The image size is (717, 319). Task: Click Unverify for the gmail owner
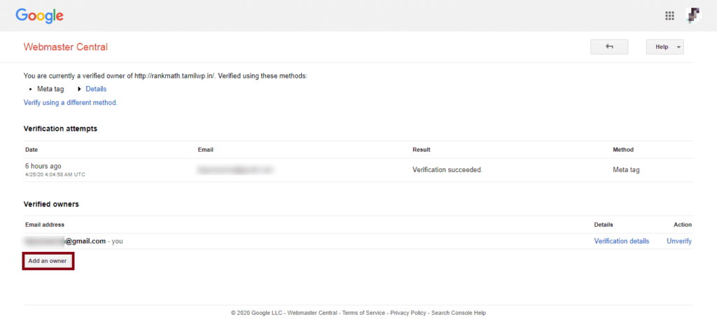(679, 241)
